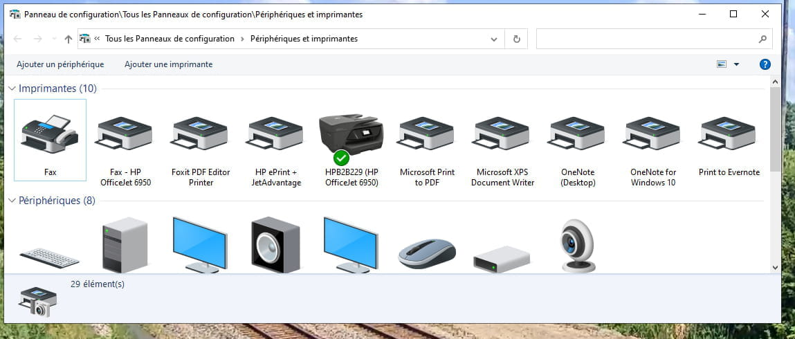Viewport: 795px width, 339px height.
Task: Click the Imprimantes (10) group header text
Action: pos(58,89)
